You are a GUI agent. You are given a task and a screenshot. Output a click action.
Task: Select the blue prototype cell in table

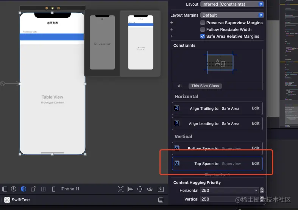[x=52, y=37]
